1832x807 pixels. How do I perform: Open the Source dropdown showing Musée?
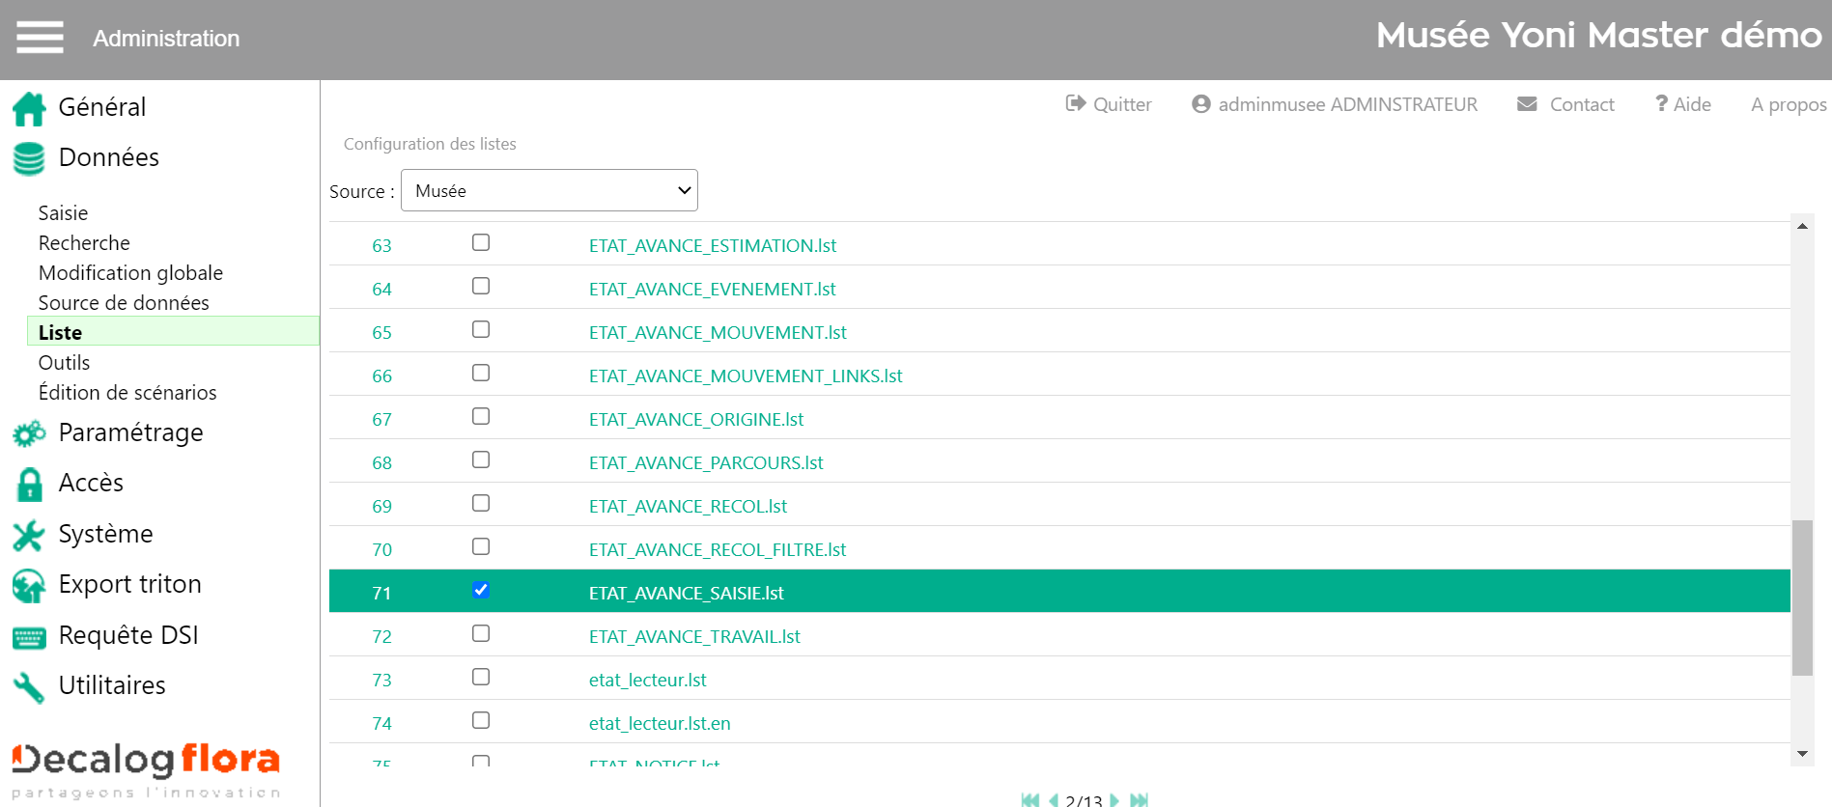[549, 190]
